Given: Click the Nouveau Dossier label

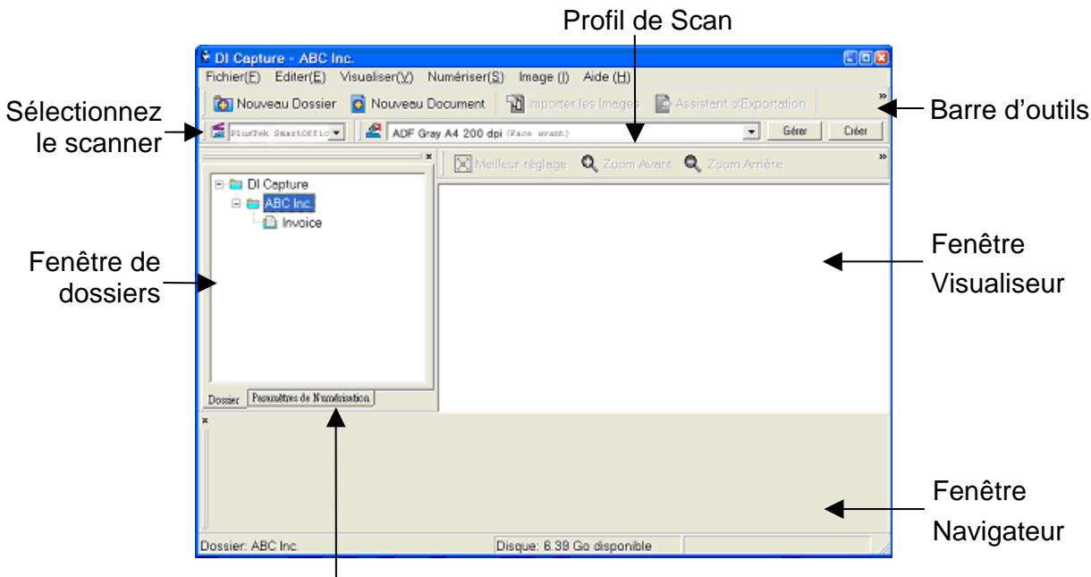Looking at the screenshot, I should click(x=285, y=104).
